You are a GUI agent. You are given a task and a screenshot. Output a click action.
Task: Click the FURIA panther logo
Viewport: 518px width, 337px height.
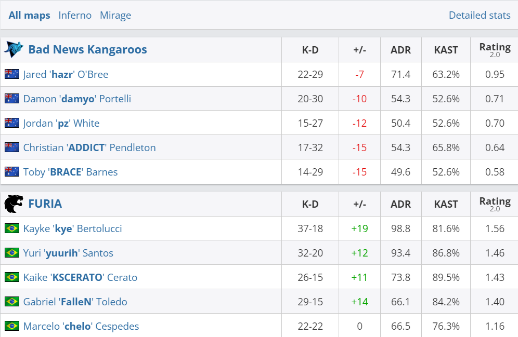pos(14,204)
